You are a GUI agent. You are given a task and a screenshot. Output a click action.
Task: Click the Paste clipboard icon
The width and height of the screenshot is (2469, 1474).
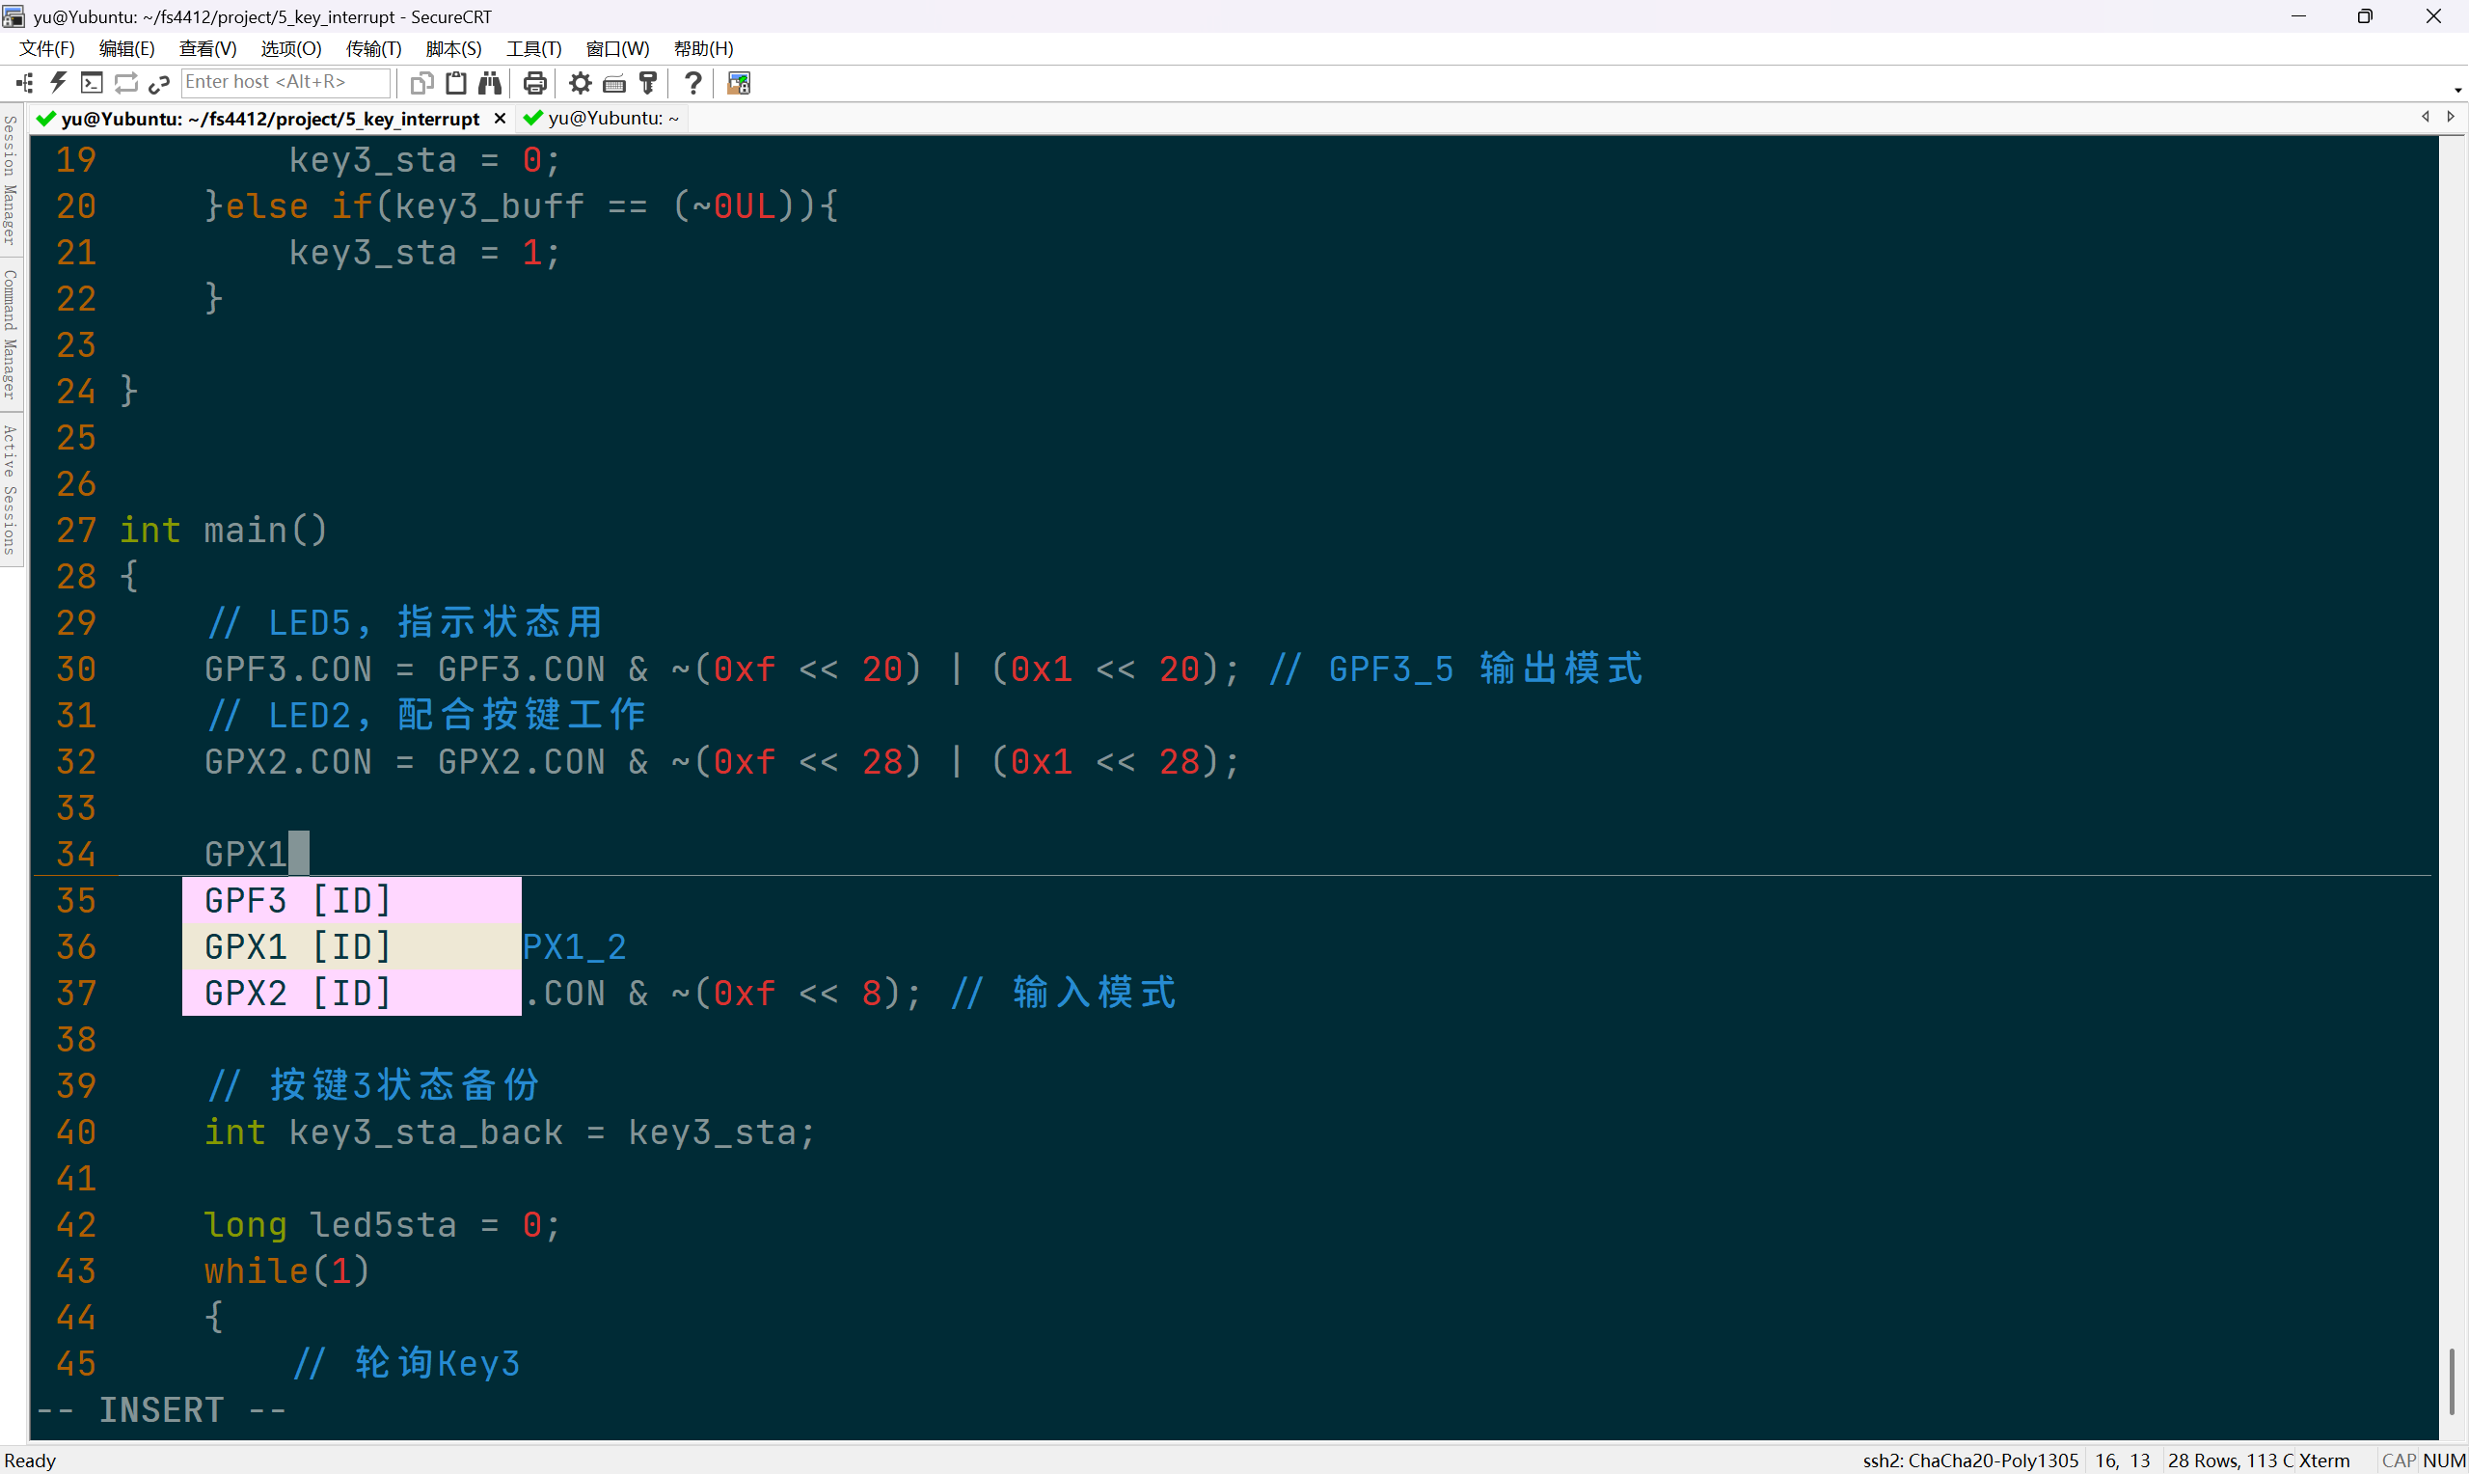[455, 83]
